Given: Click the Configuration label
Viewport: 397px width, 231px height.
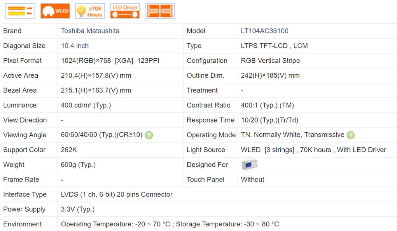Looking at the screenshot, I should tap(207, 61).
